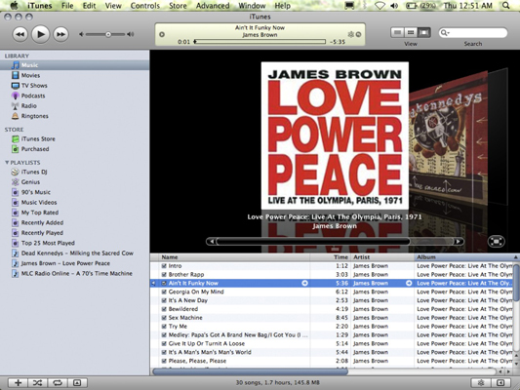The image size is (520, 390).
Task: Uncheck Bewildered checkbox
Action: (x=164, y=309)
